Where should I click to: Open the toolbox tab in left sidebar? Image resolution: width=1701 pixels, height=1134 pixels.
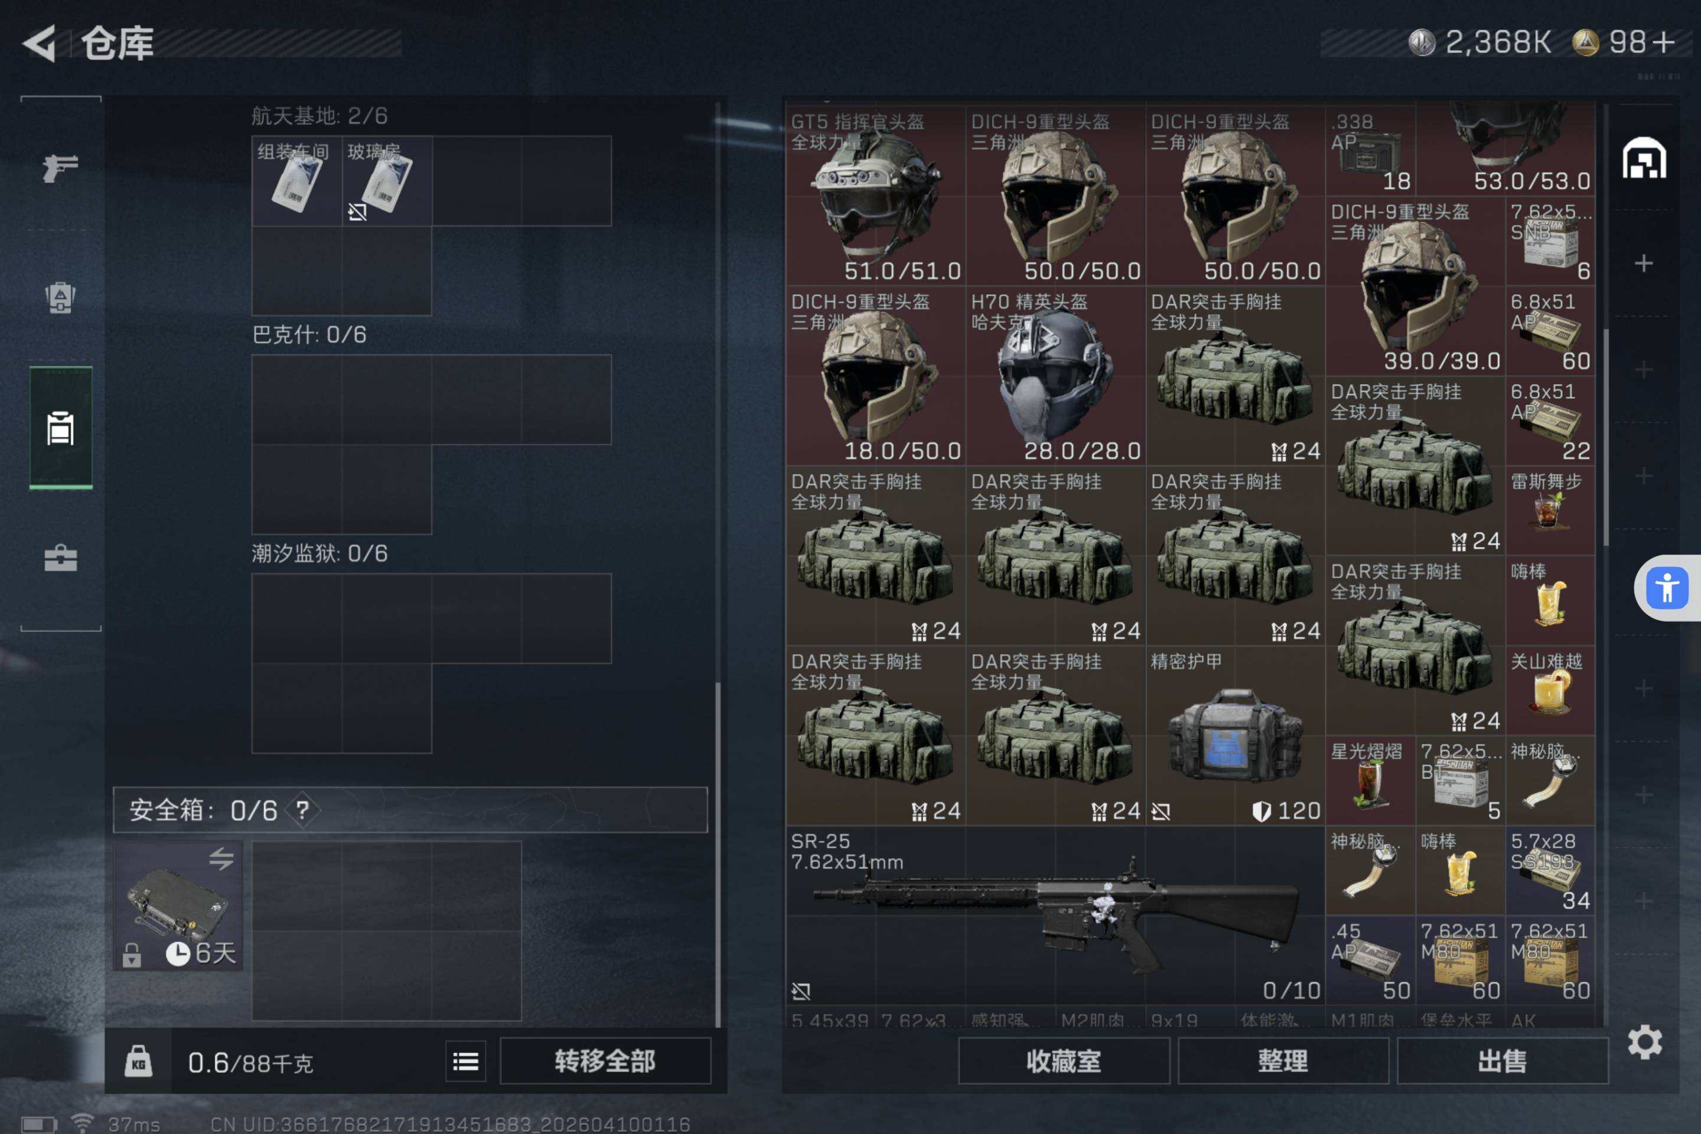point(61,558)
